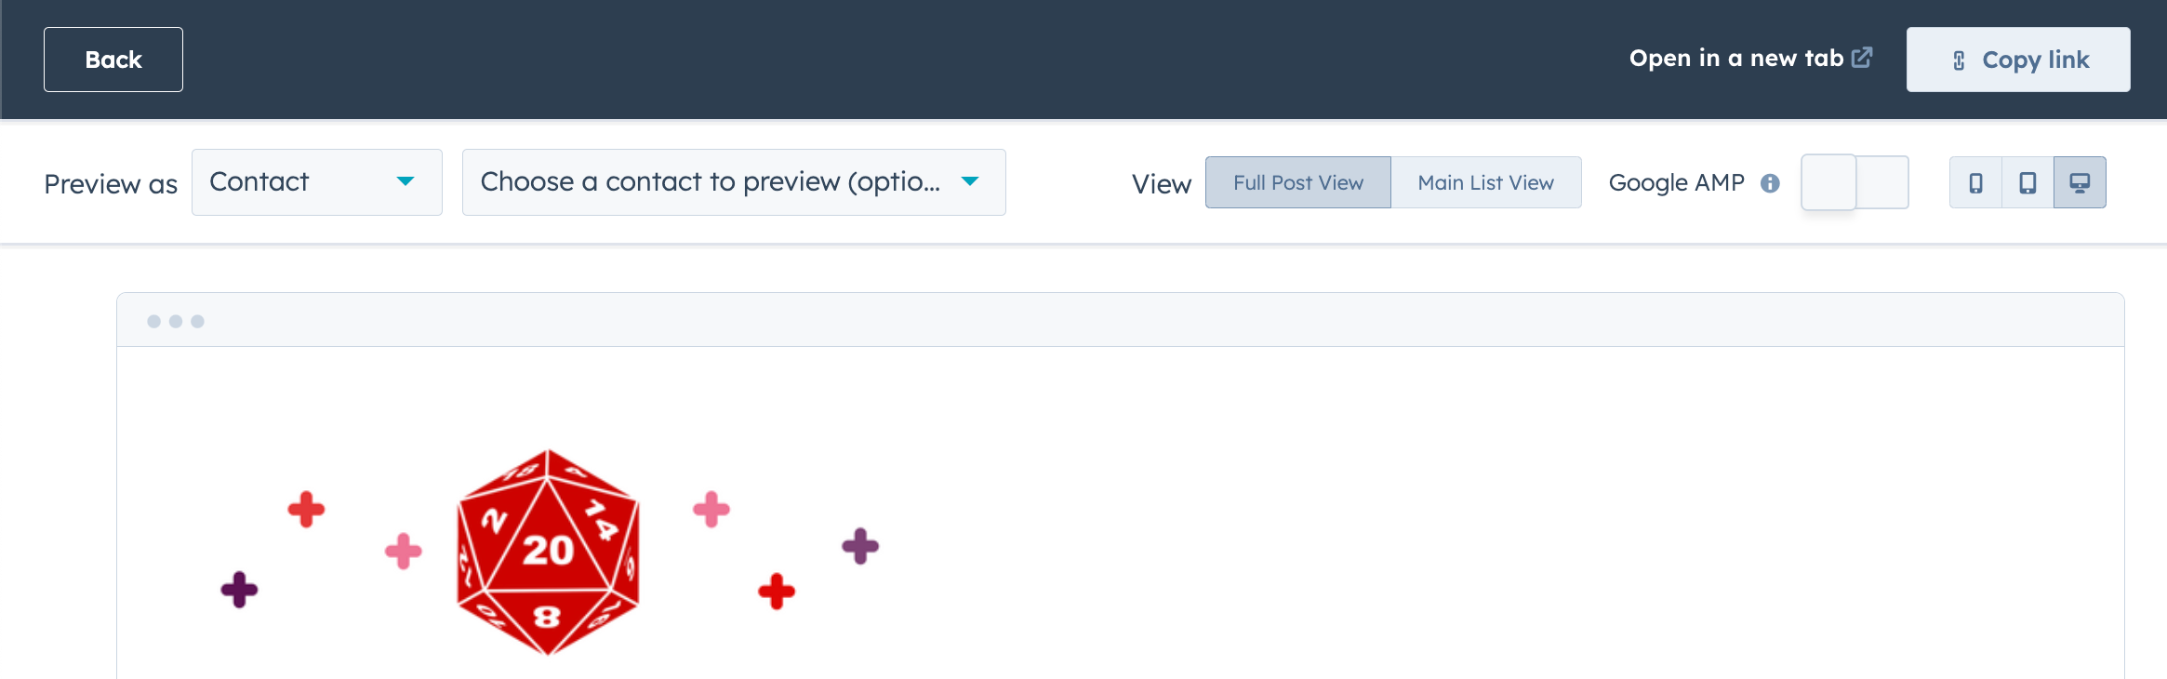Open the Preview as Contact dropdown

(316, 182)
